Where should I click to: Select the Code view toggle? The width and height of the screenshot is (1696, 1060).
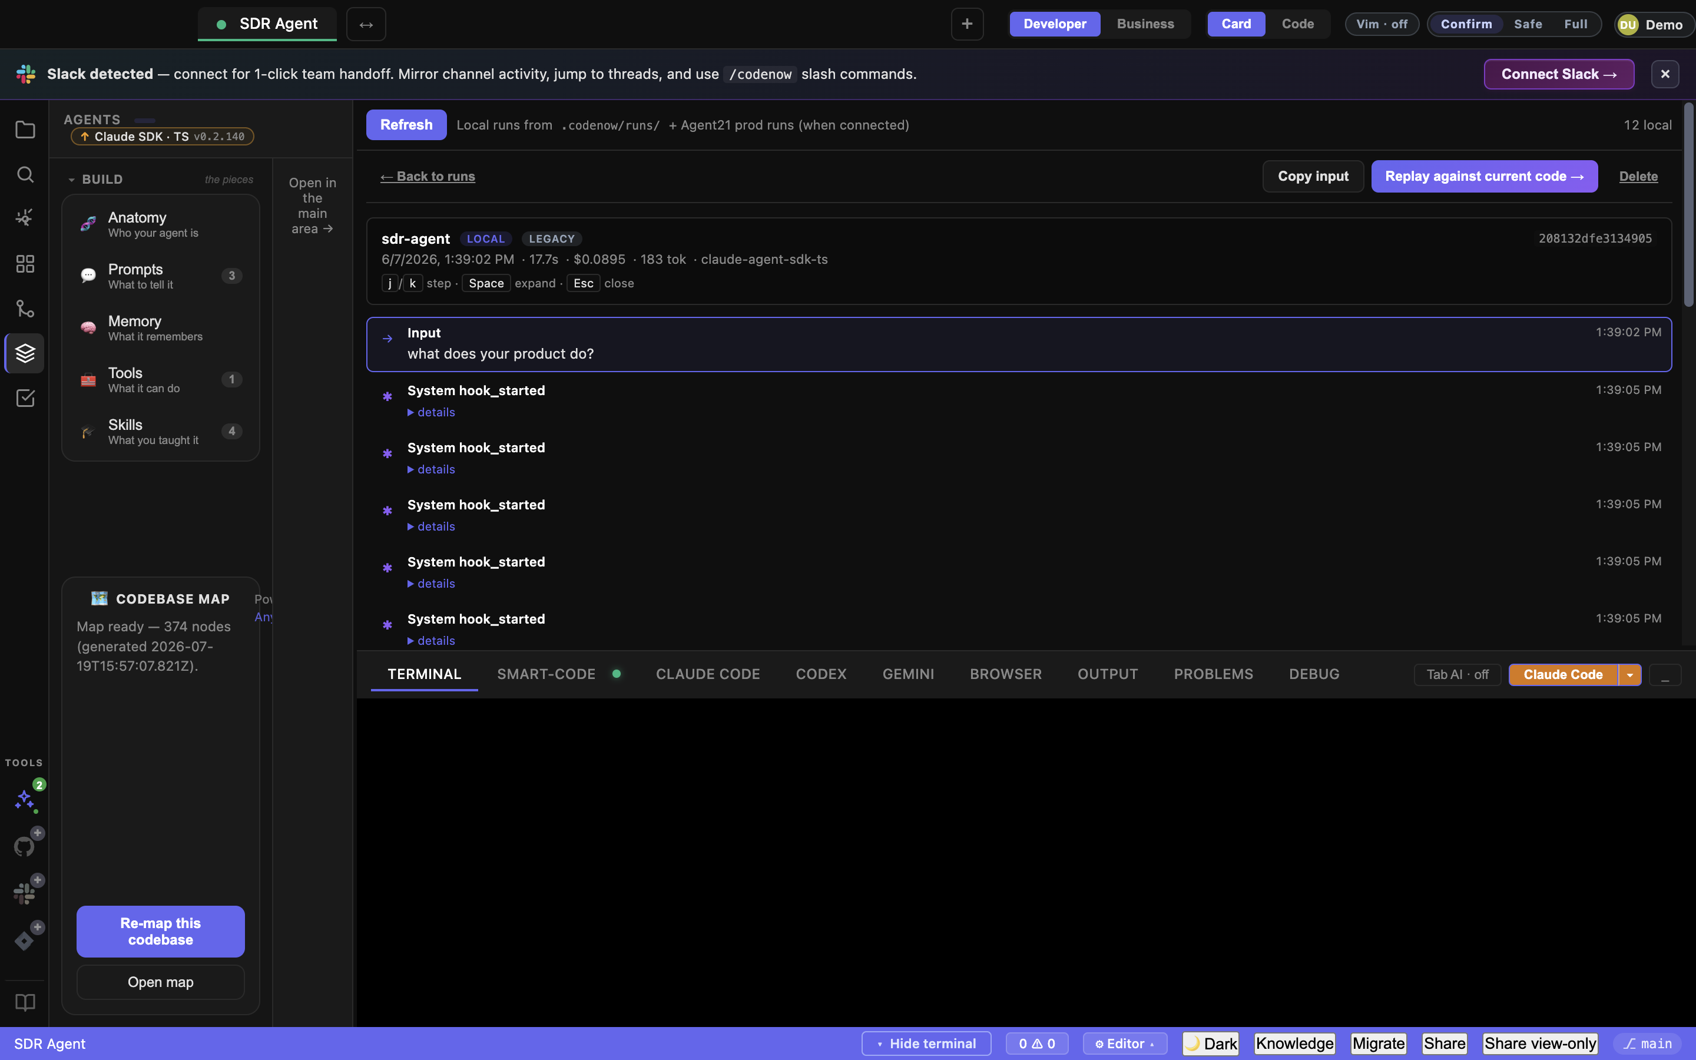coord(1297,24)
